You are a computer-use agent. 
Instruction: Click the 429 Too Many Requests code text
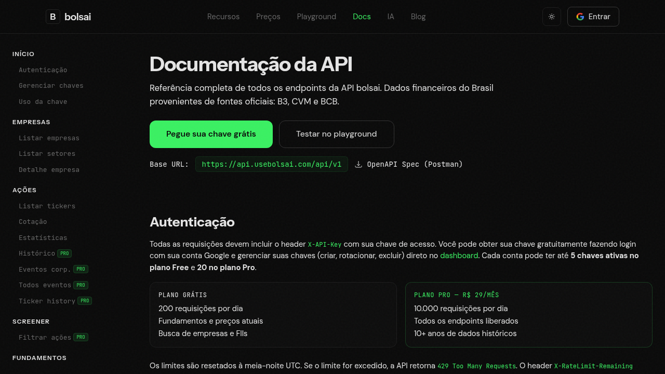pyautogui.click(x=476, y=366)
